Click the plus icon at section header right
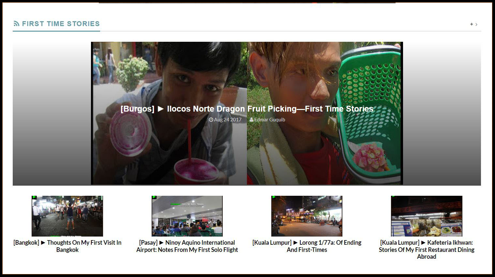495x277 pixels. click(472, 24)
